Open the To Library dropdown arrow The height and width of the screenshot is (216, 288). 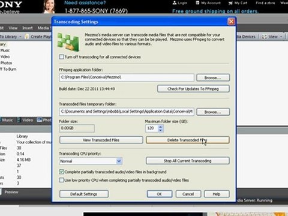[x=20, y=37]
